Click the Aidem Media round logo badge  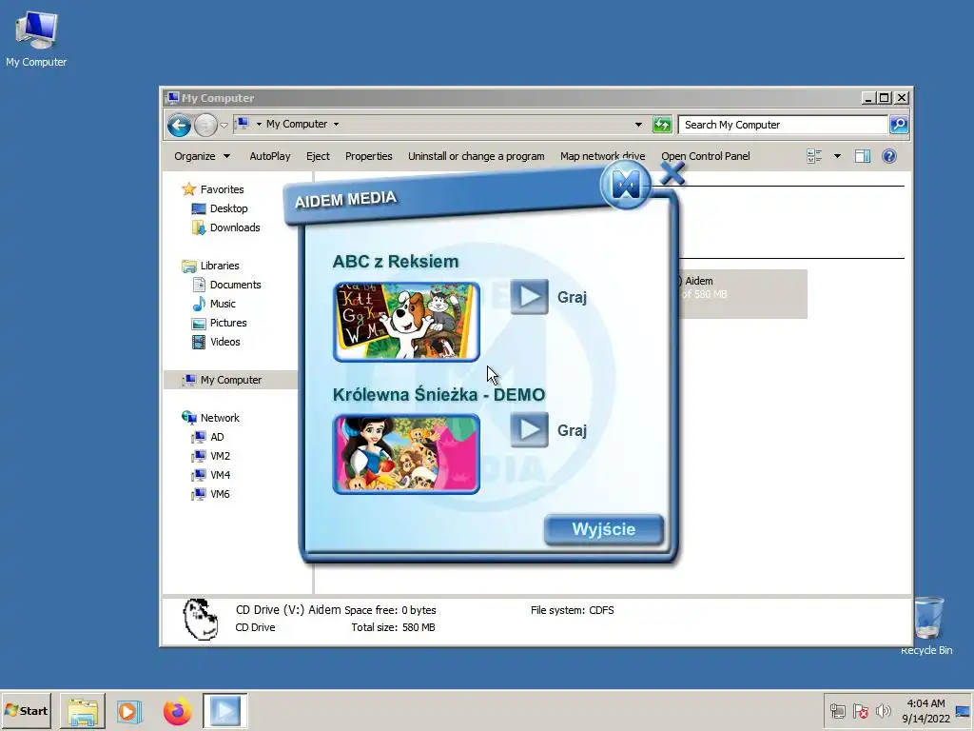(625, 185)
